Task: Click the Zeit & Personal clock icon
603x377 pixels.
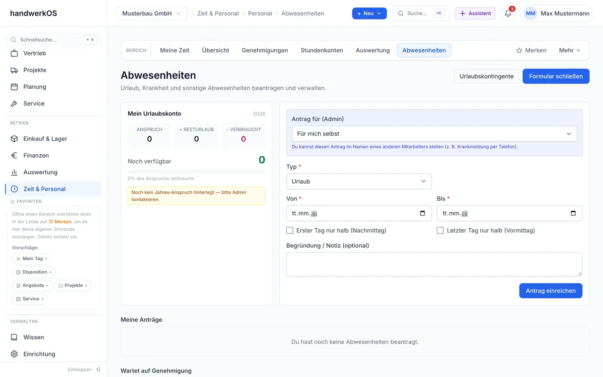Action: [14, 189]
